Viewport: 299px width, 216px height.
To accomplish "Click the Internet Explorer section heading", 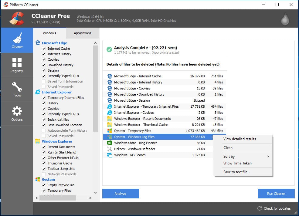I will pos(57,92).
